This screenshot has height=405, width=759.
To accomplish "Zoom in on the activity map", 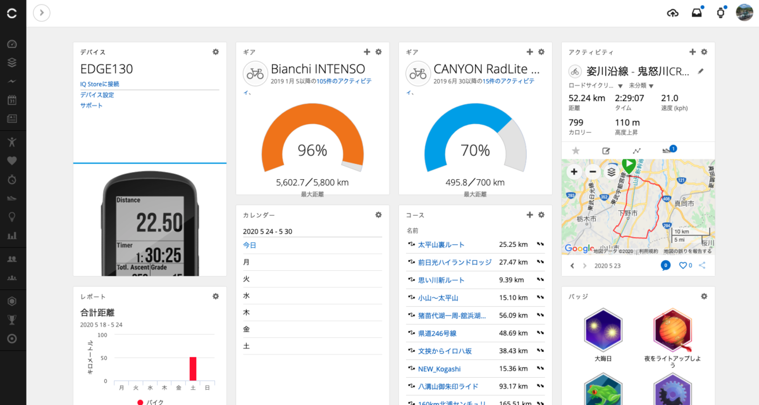I will pos(574,171).
